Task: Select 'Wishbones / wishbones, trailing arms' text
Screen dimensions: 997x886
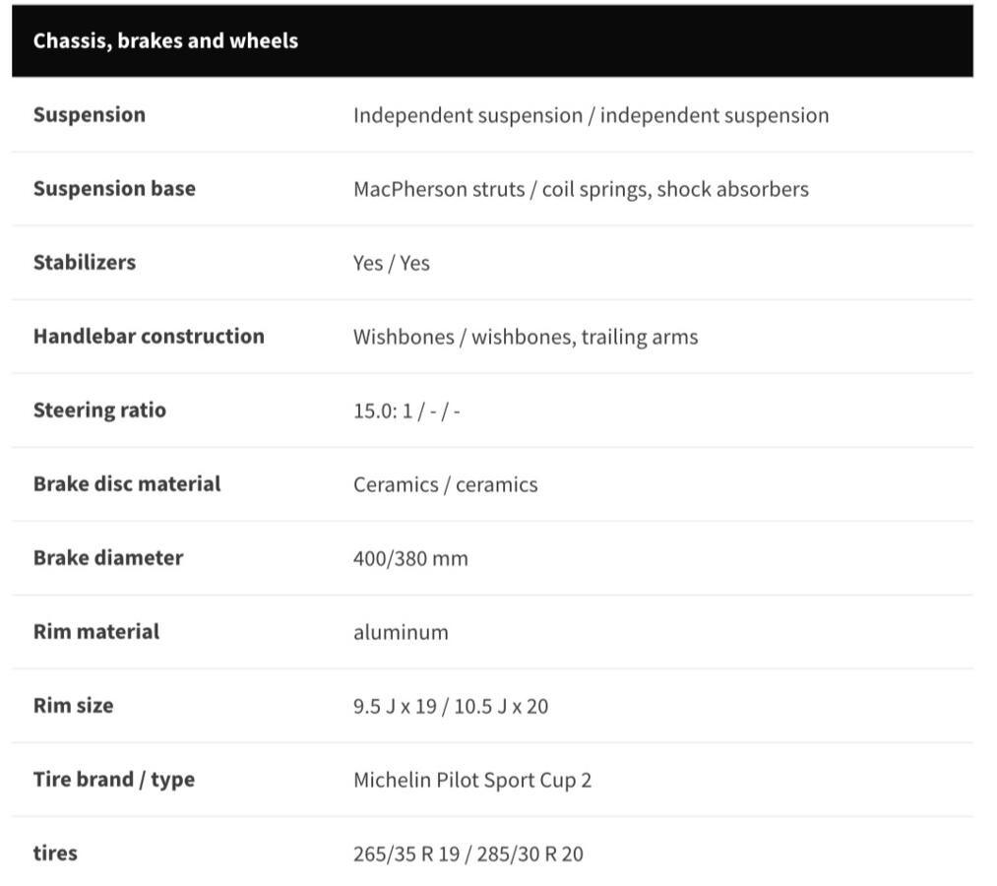Action: [x=526, y=337]
